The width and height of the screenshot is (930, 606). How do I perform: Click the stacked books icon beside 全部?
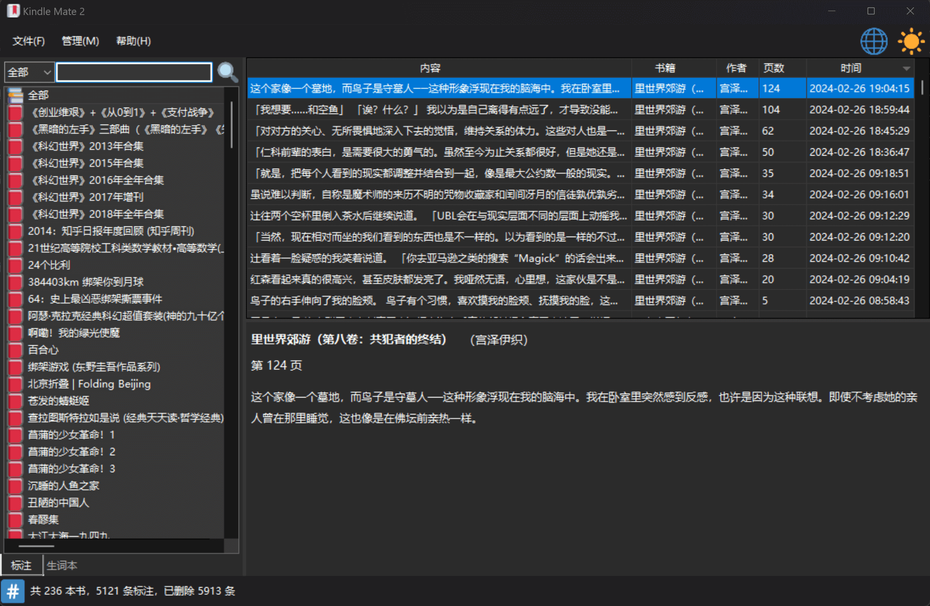coord(16,95)
